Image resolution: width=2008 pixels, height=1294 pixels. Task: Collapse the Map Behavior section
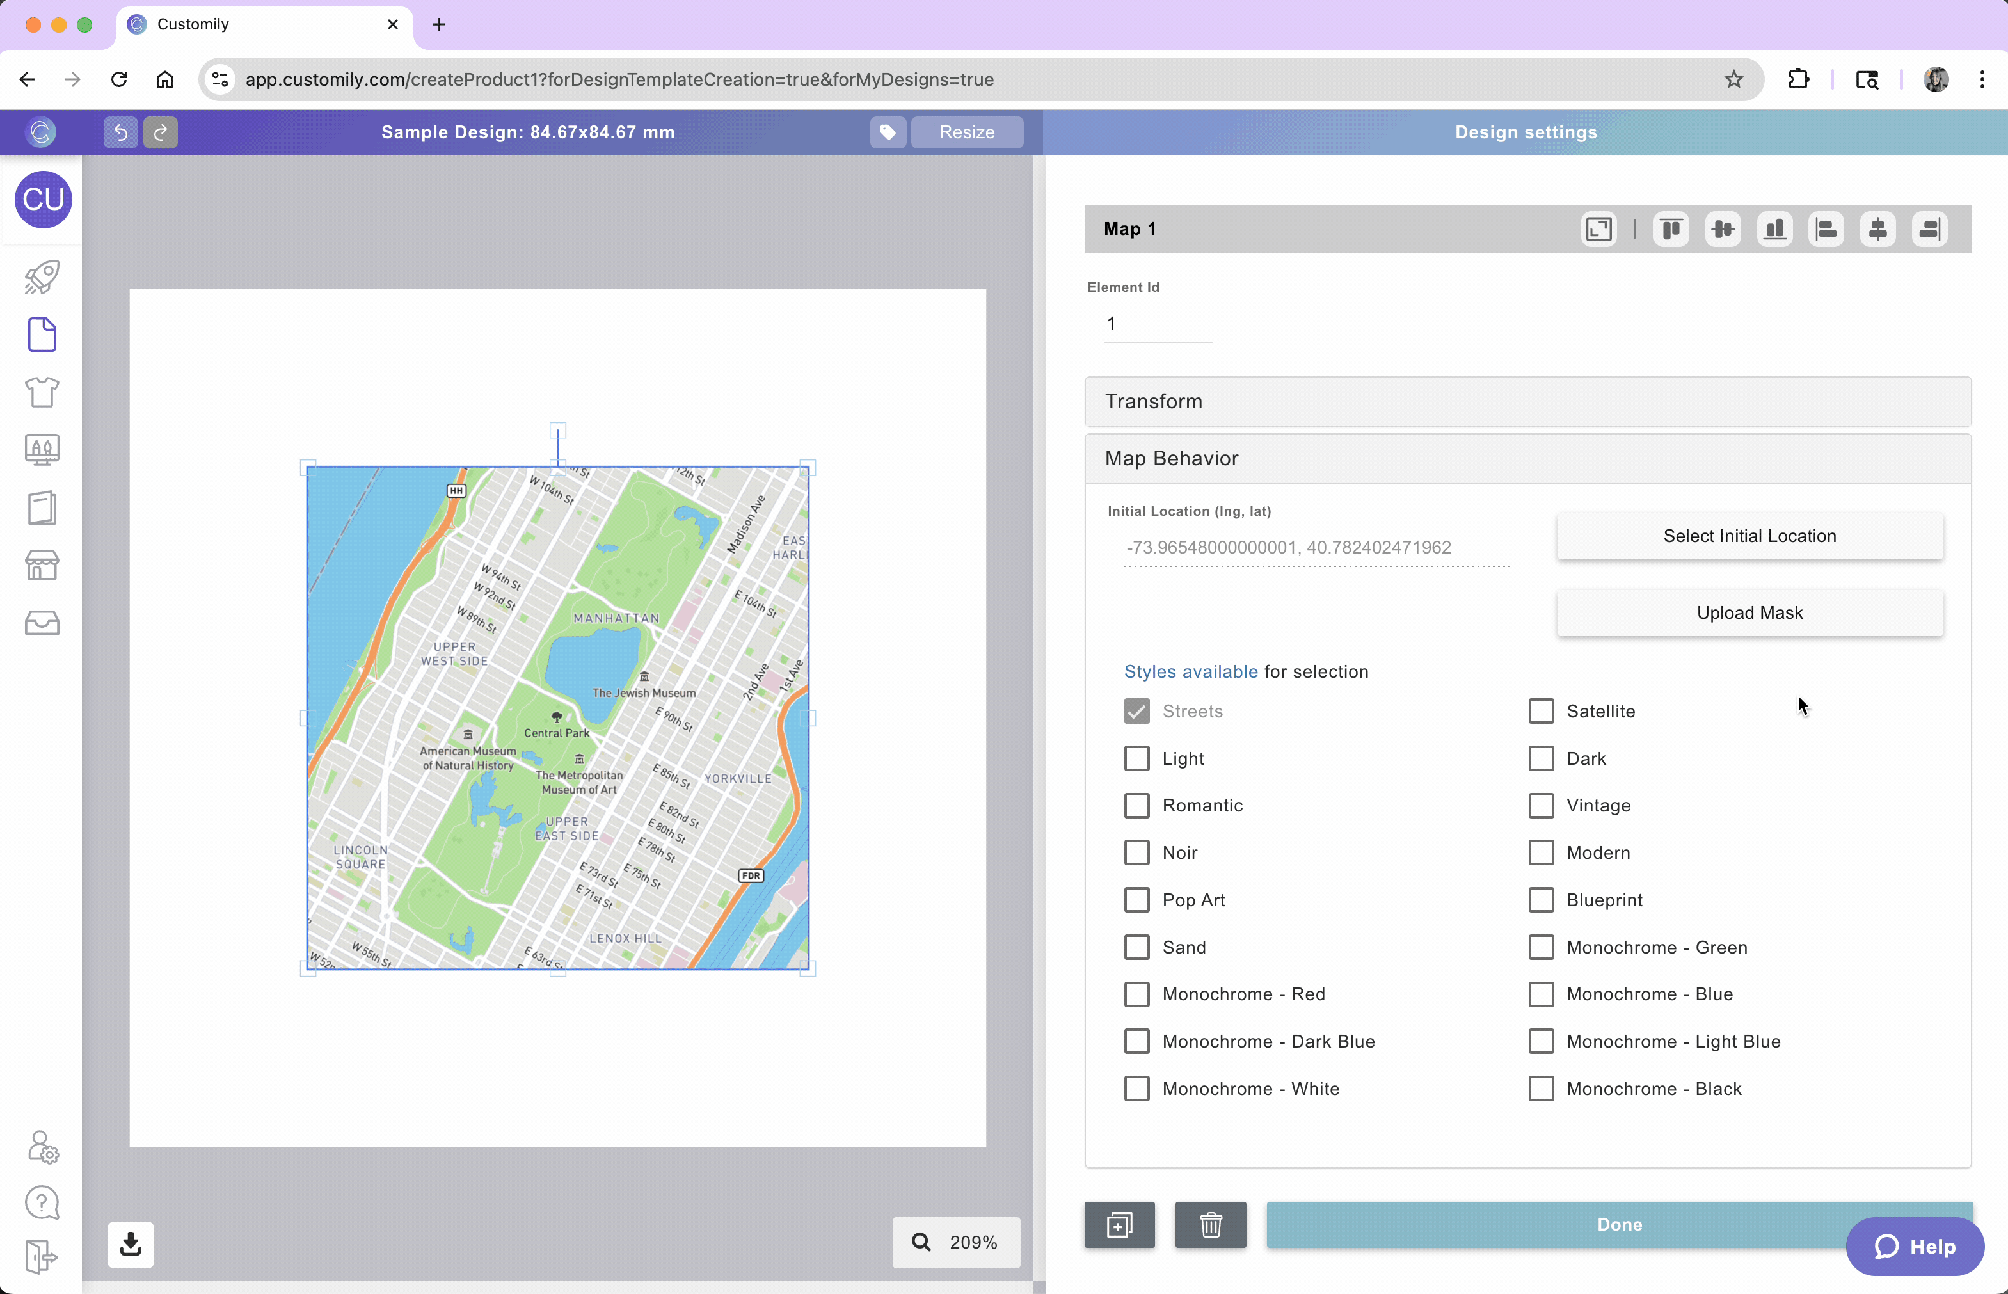tap(1527, 459)
